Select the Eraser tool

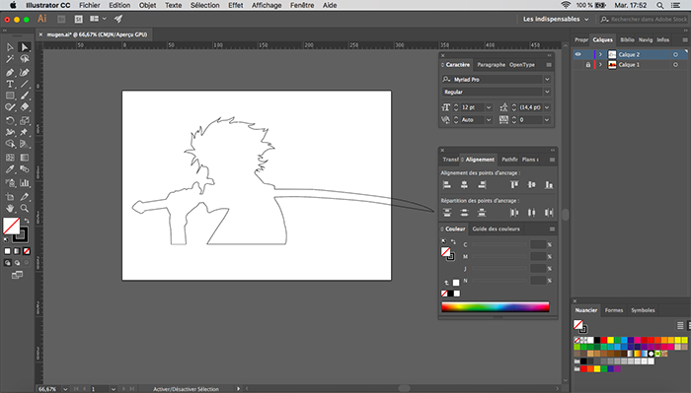click(x=25, y=106)
